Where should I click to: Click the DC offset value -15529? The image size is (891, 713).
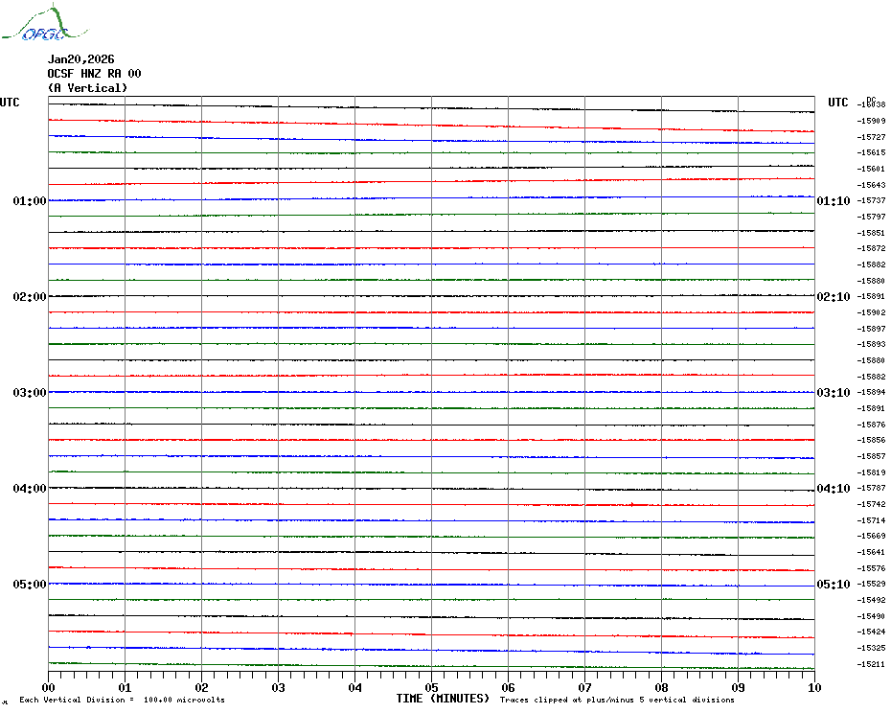coord(871,584)
